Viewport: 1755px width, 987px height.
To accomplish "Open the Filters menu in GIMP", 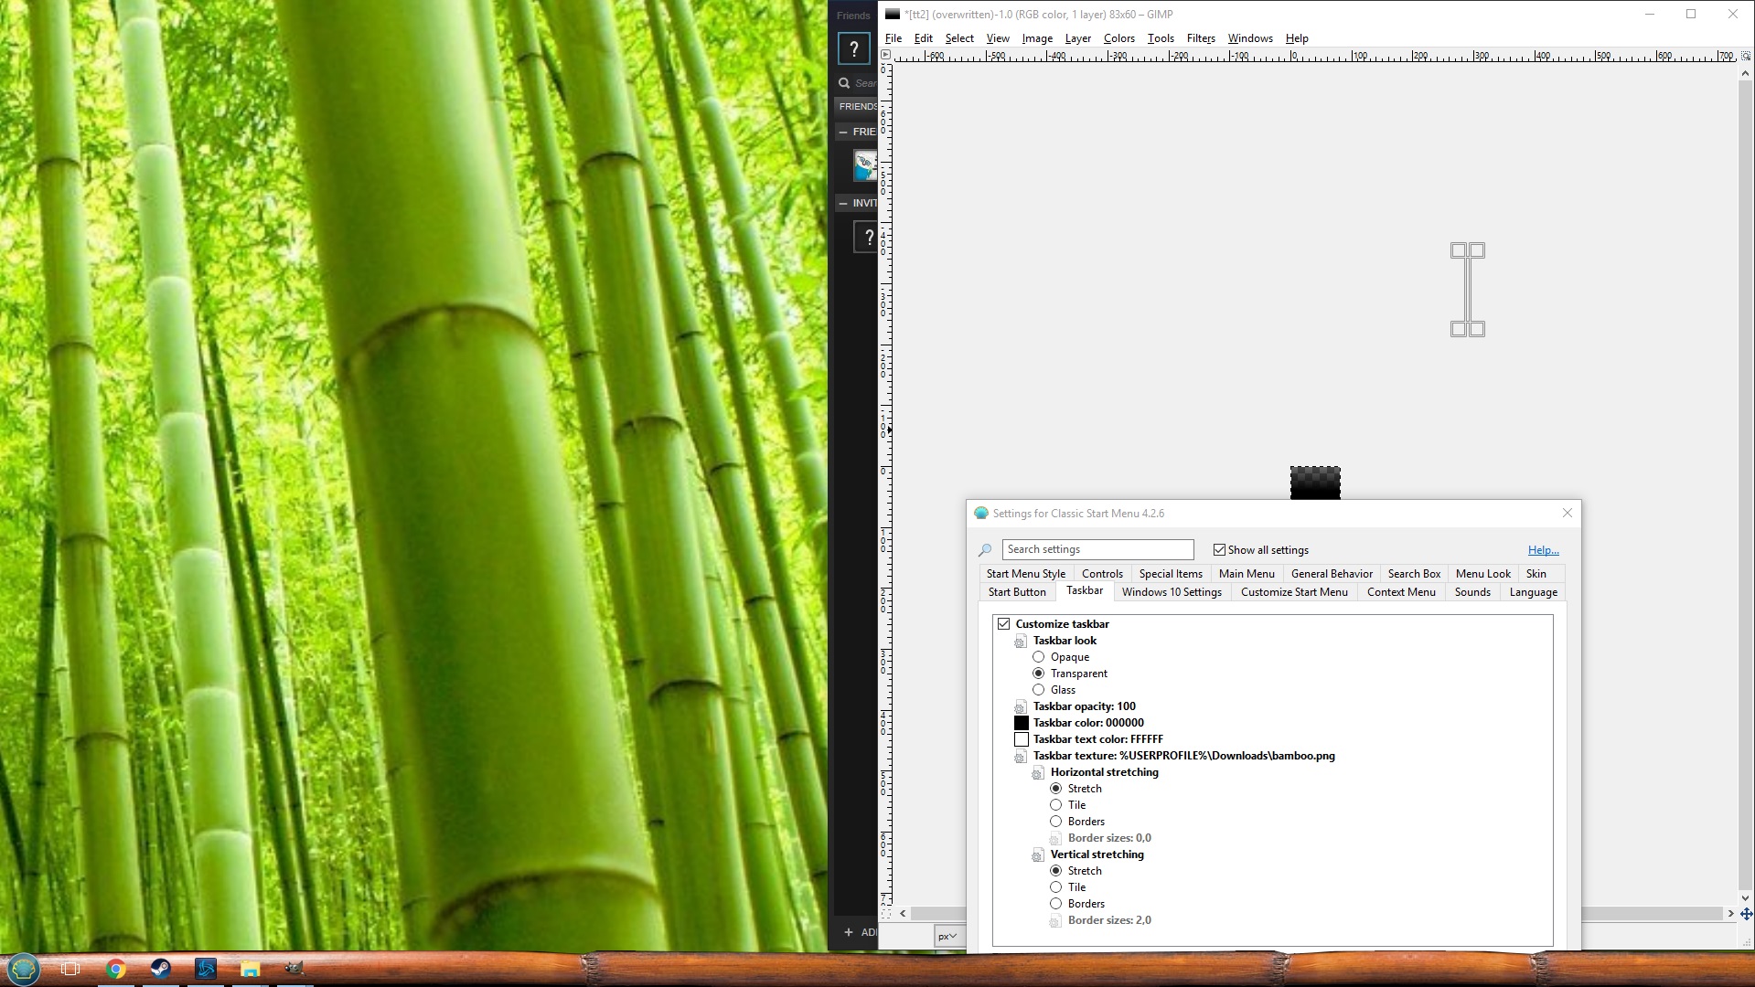I will tap(1200, 38).
